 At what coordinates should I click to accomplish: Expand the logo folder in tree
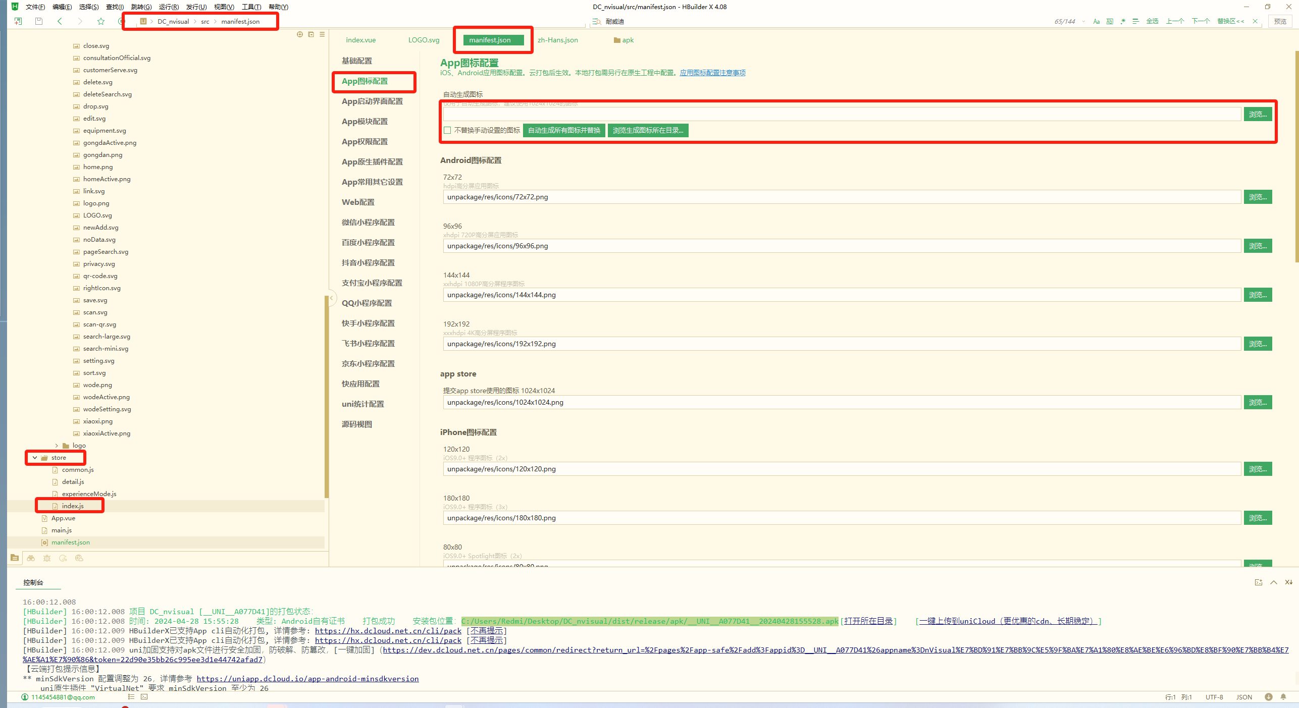[x=57, y=446]
